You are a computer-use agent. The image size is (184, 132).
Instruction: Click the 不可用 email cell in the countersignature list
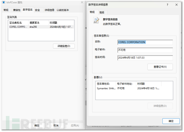(121, 88)
